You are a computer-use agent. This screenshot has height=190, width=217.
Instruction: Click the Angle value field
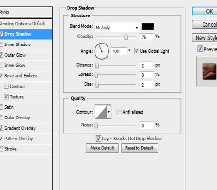[x=119, y=51]
